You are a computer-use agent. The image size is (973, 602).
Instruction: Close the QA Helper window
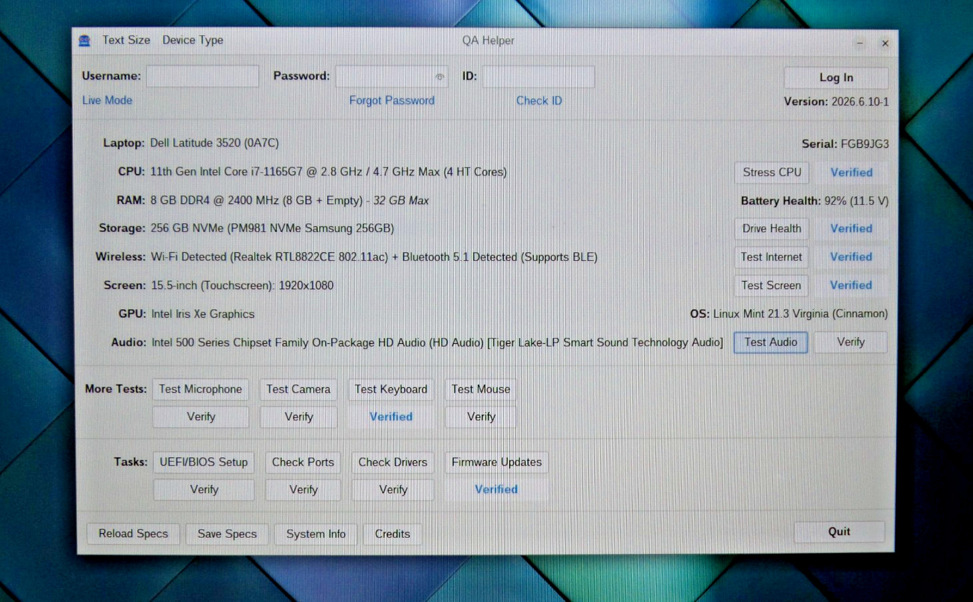885,43
